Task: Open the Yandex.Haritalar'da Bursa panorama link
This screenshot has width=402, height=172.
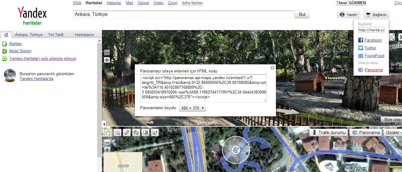Action: coord(36,78)
